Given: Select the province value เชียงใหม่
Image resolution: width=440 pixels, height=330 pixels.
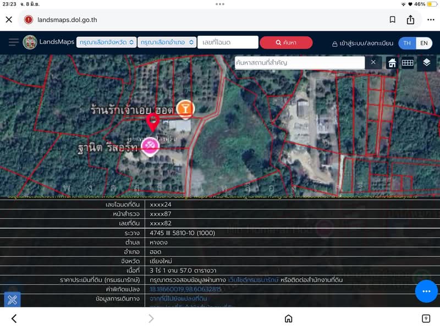Looking at the screenshot, I should [x=161, y=261].
